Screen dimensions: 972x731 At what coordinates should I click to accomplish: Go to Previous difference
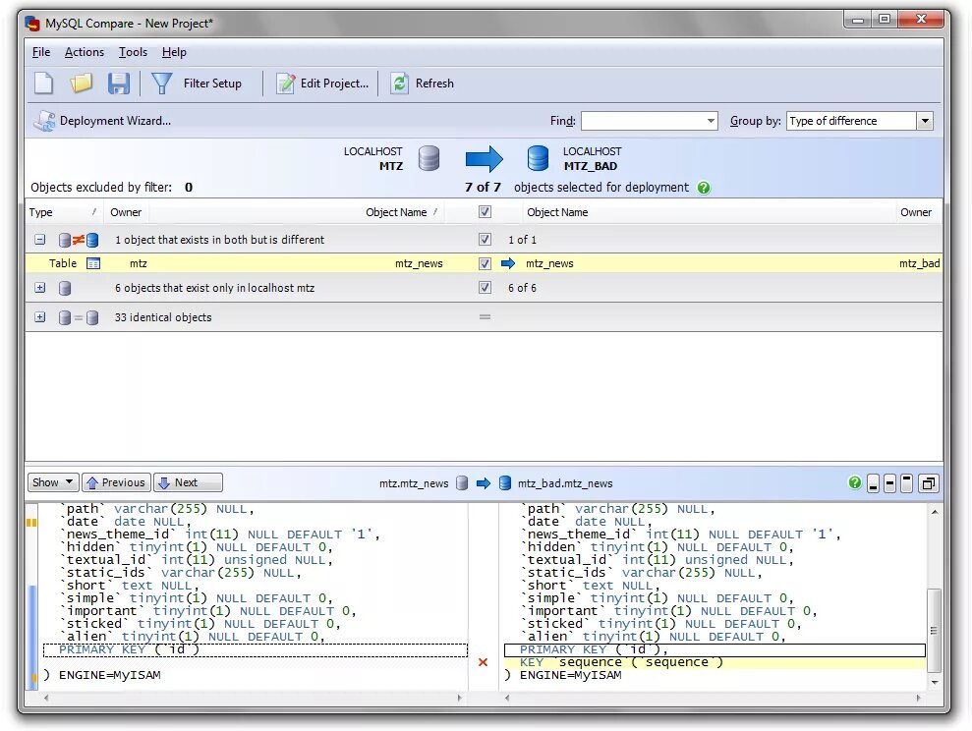coord(117,482)
